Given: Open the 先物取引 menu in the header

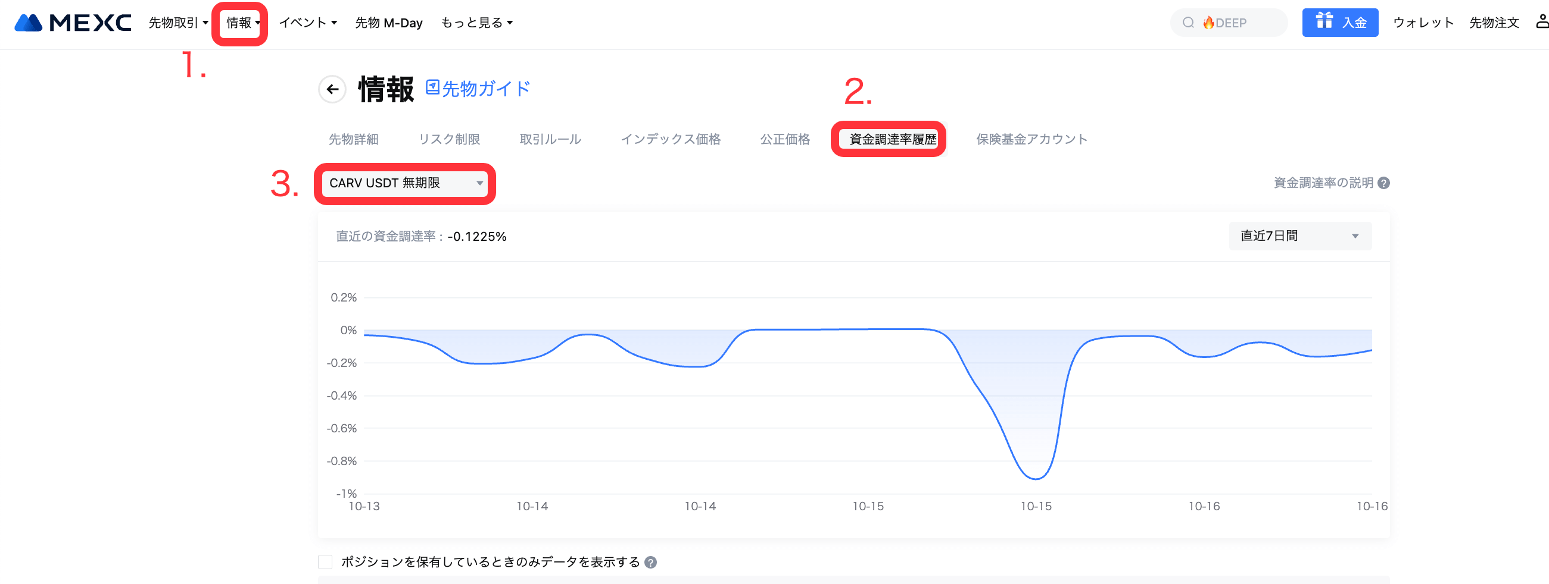Looking at the screenshot, I should tap(178, 23).
